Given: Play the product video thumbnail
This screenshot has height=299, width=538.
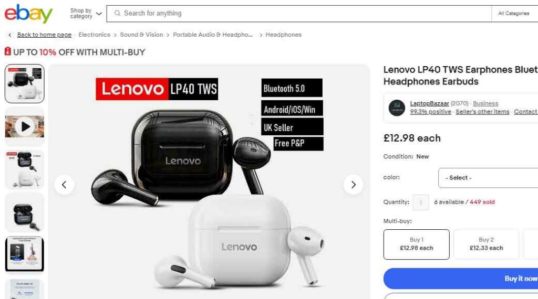Looking at the screenshot, I should (x=25, y=127).
